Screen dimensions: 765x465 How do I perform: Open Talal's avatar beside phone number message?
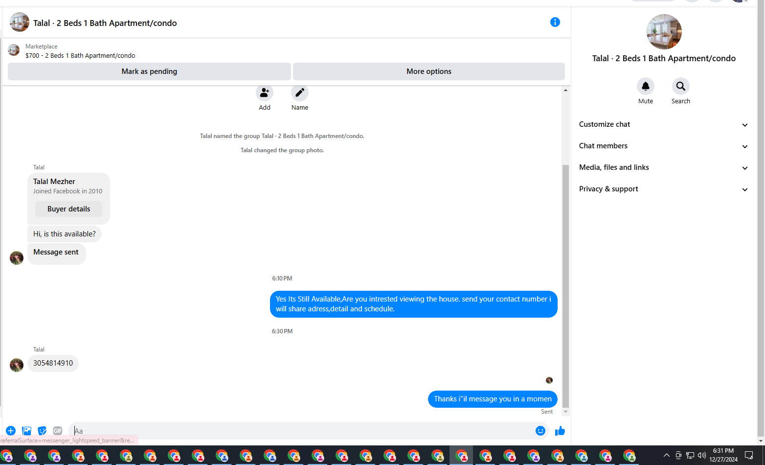(17, 365)
